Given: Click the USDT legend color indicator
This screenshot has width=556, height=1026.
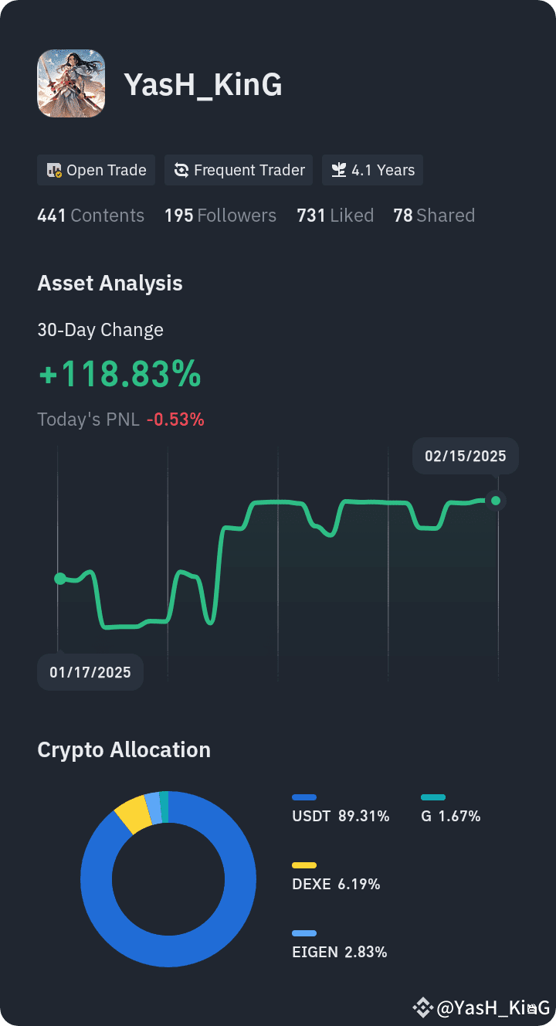Looking at the screenshot, I should pos(305,797).
